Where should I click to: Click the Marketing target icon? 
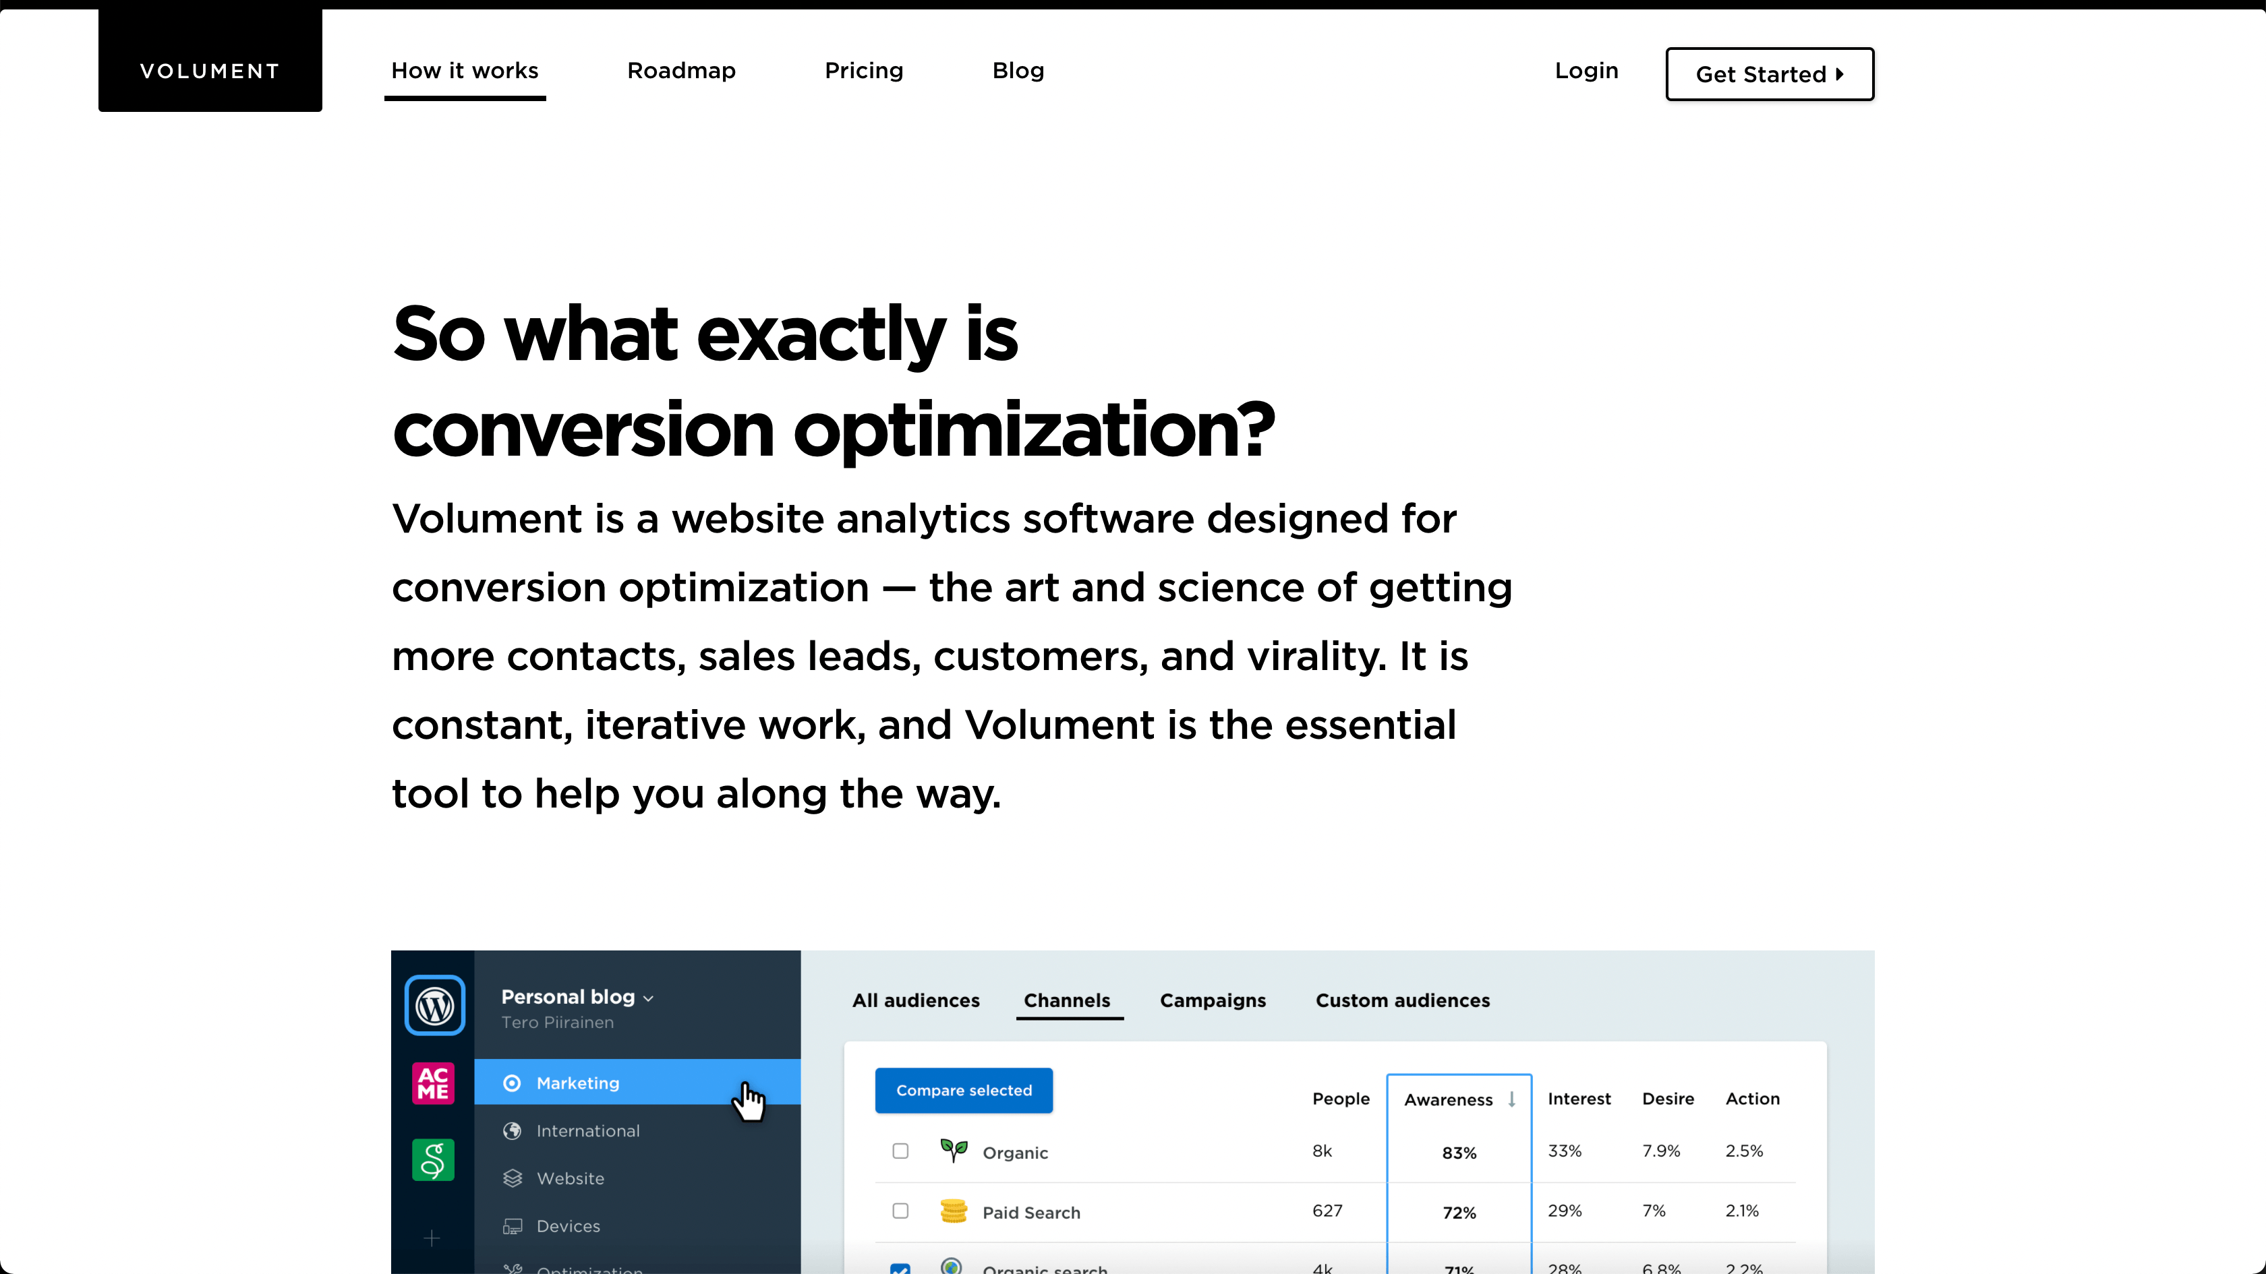pyautogui.click(x=512, y=1083)
